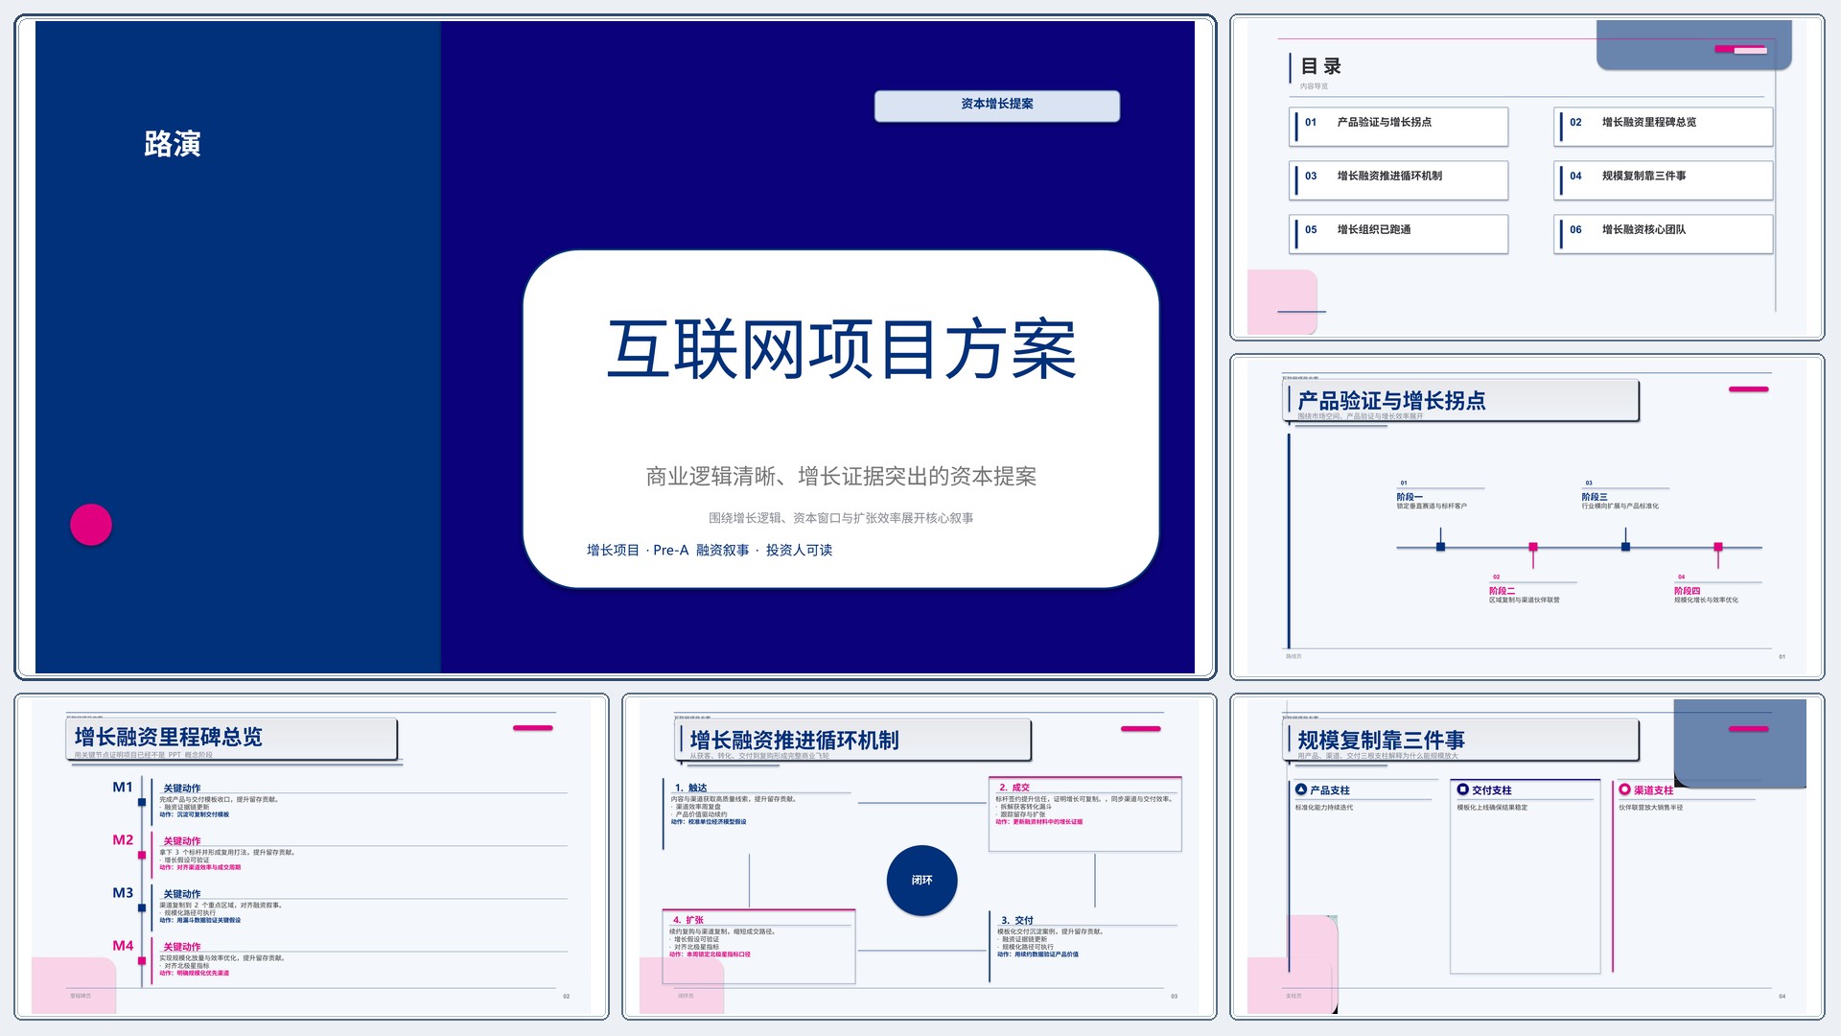Screen dimensions: 1841x1036
Task: Click the 关键动作 heading beside M1
Action: tap(182, 789)
